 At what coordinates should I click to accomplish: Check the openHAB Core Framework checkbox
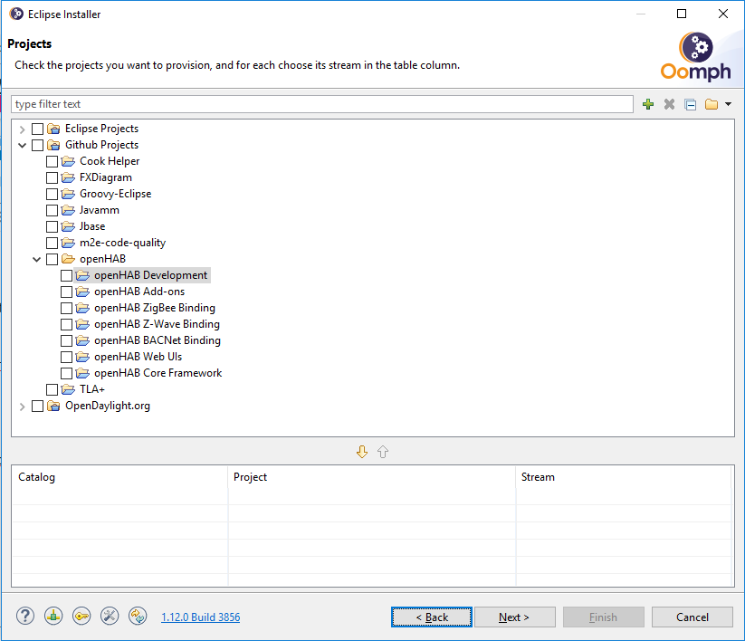[x=66, y=373]
